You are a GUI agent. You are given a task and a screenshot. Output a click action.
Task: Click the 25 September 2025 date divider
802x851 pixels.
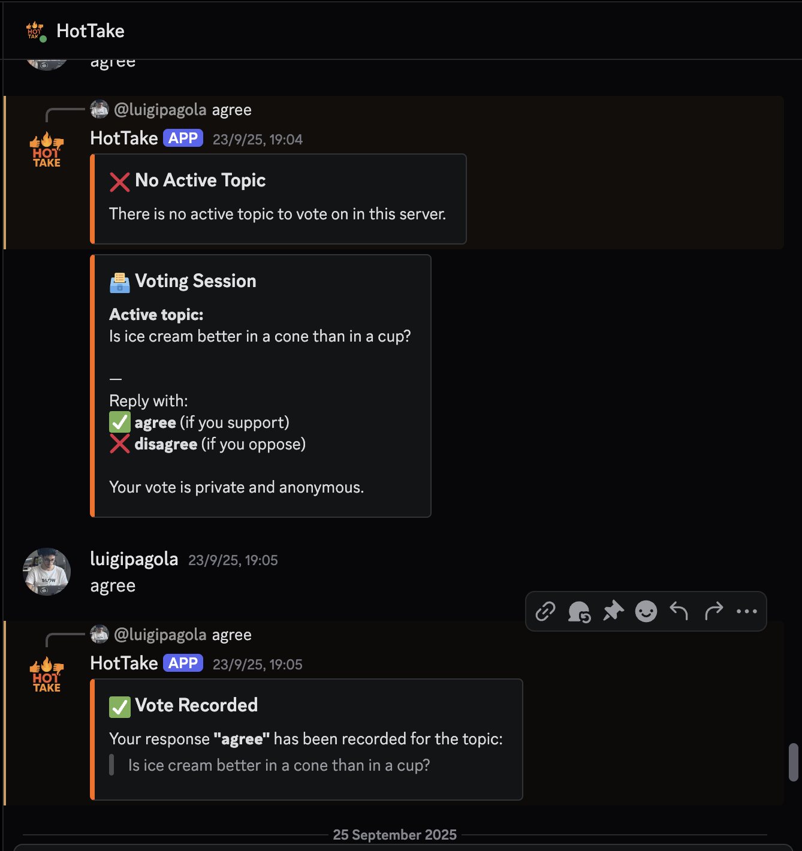(x=395, y=834)
